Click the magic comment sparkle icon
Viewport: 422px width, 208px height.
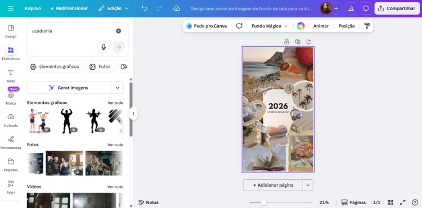coord(239,26)
